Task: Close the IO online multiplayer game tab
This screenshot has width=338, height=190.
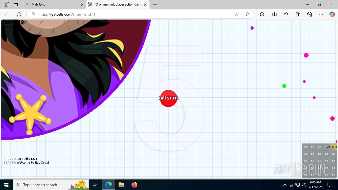Action: (145, 4)
